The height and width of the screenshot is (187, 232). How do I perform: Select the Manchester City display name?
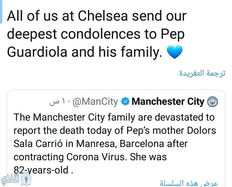(168, 102)
